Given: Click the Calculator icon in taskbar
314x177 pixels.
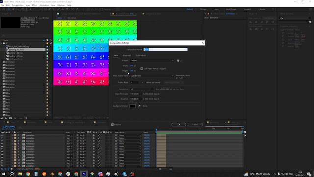Looking at the screenshot, I should pos(36,174).
